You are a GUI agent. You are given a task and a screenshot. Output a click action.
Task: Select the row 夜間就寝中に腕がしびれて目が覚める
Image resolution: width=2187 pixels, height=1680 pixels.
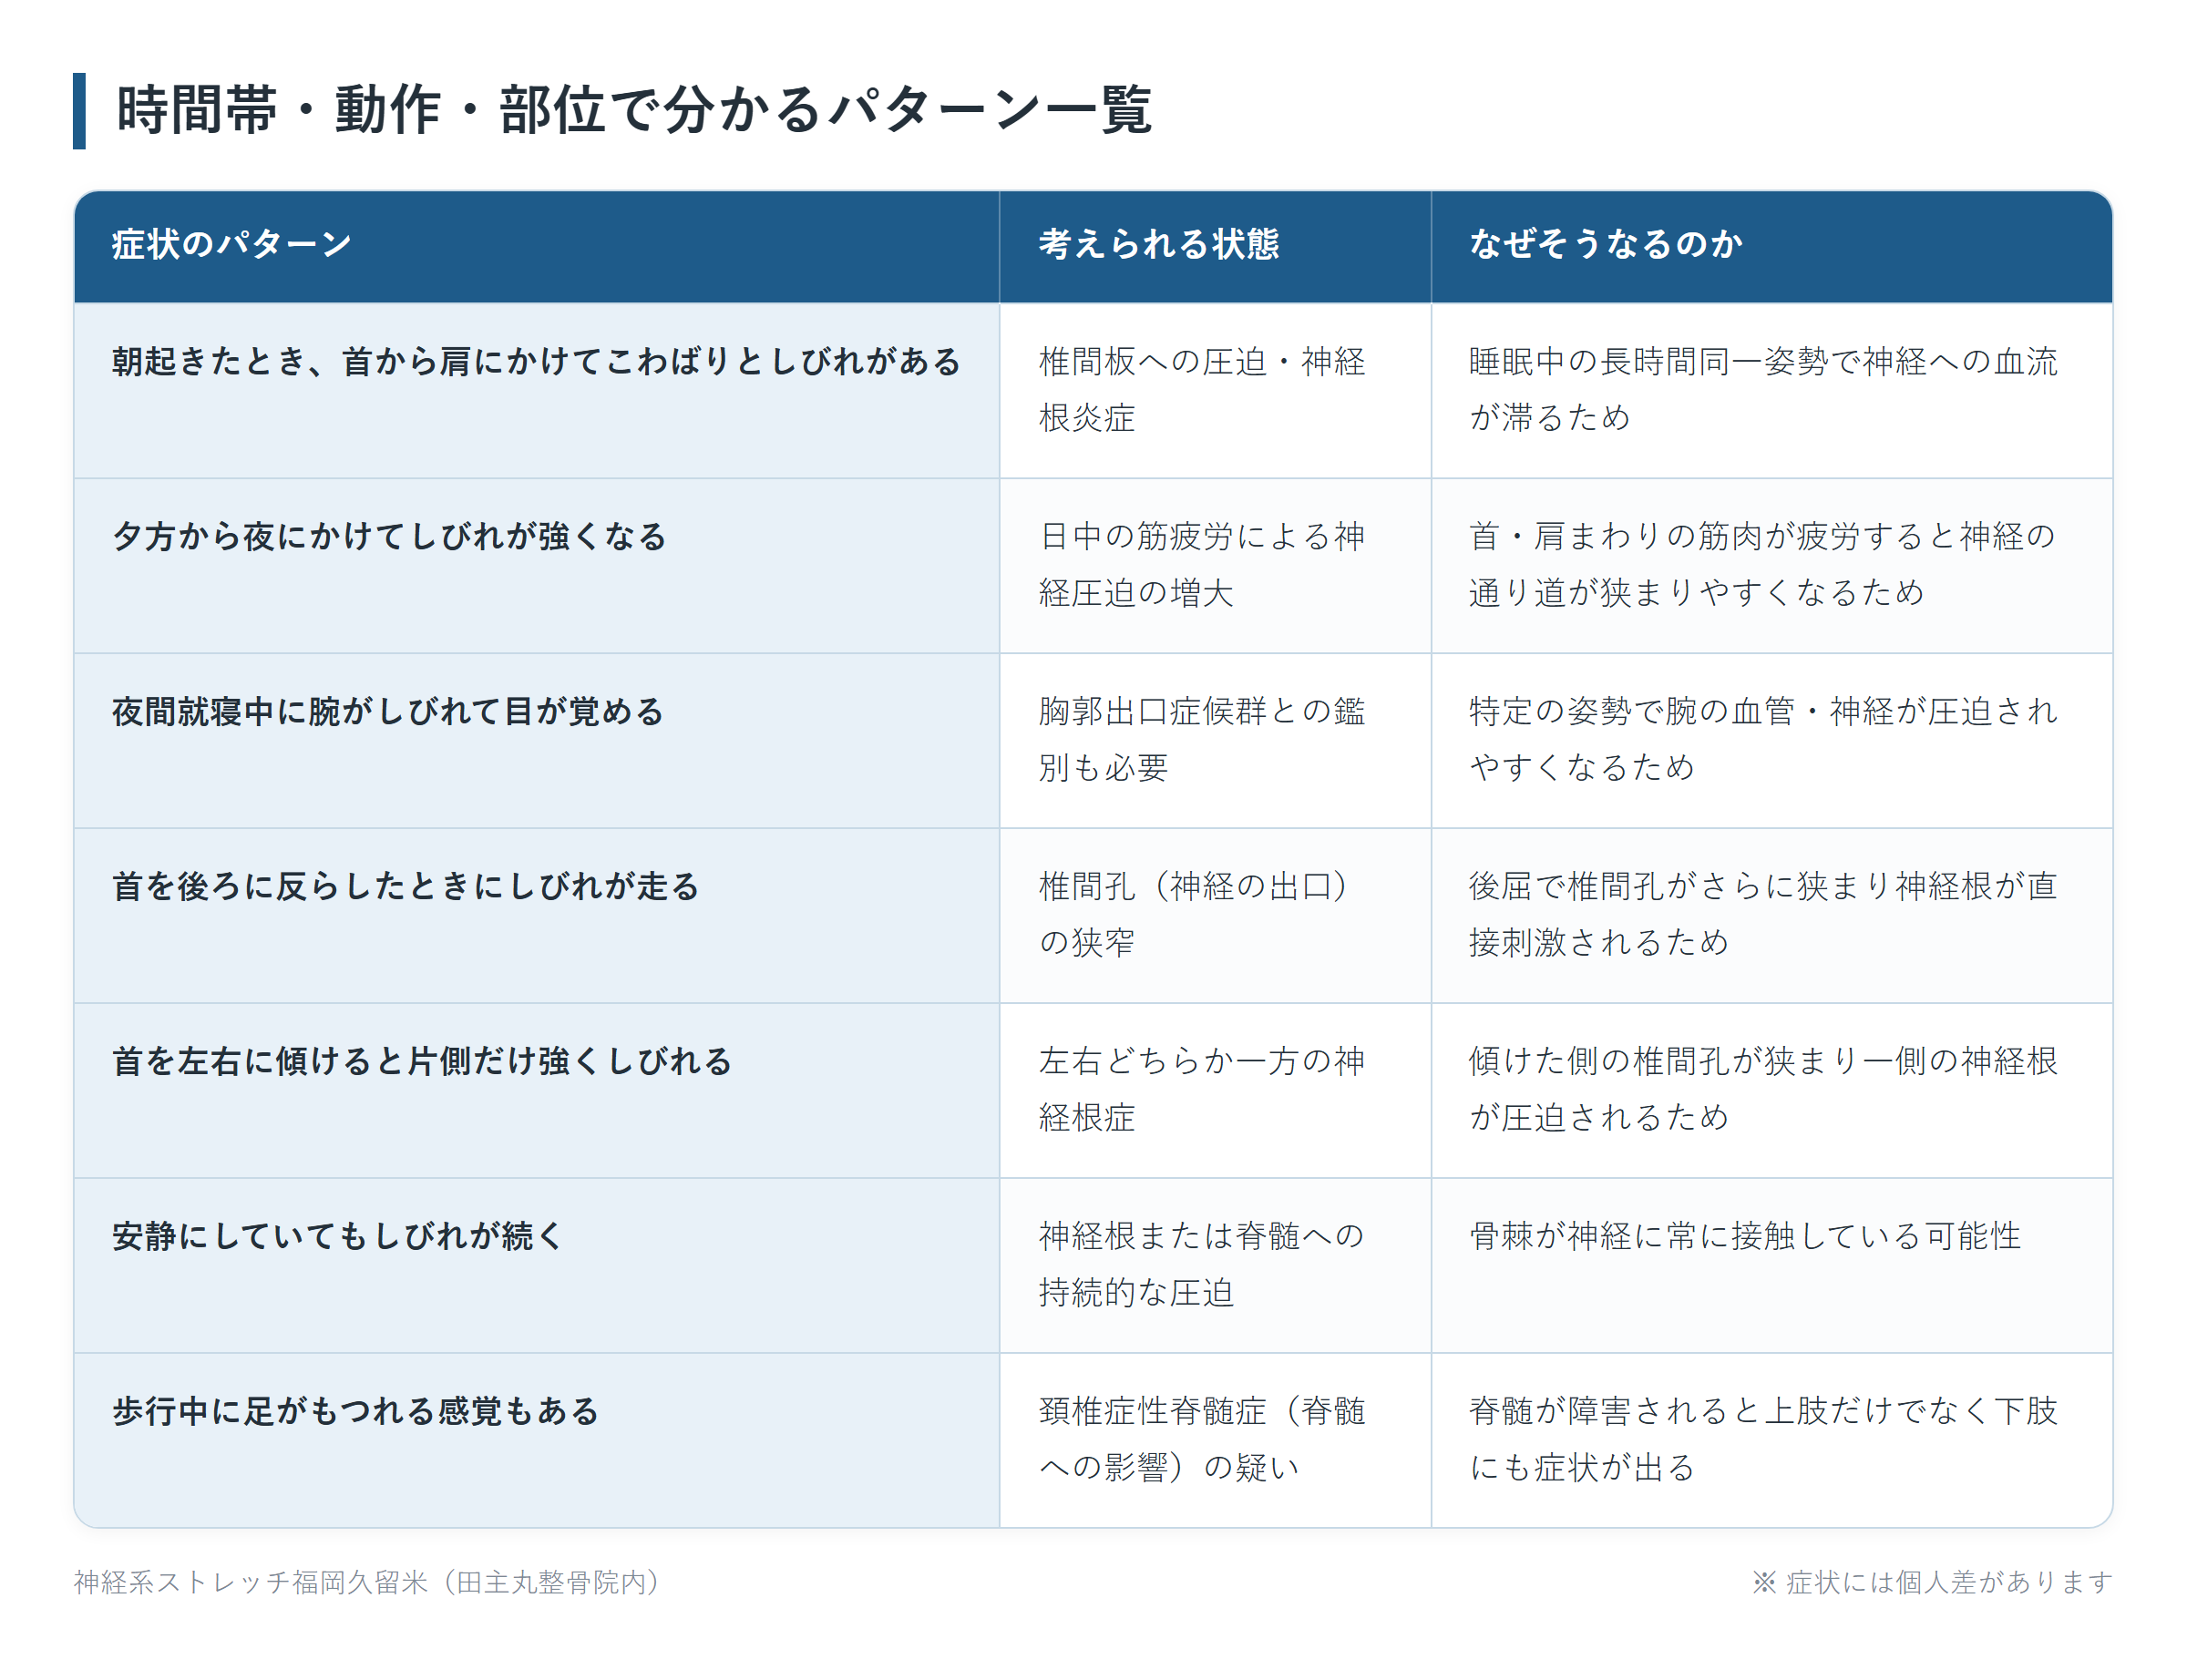point(1093,740)
